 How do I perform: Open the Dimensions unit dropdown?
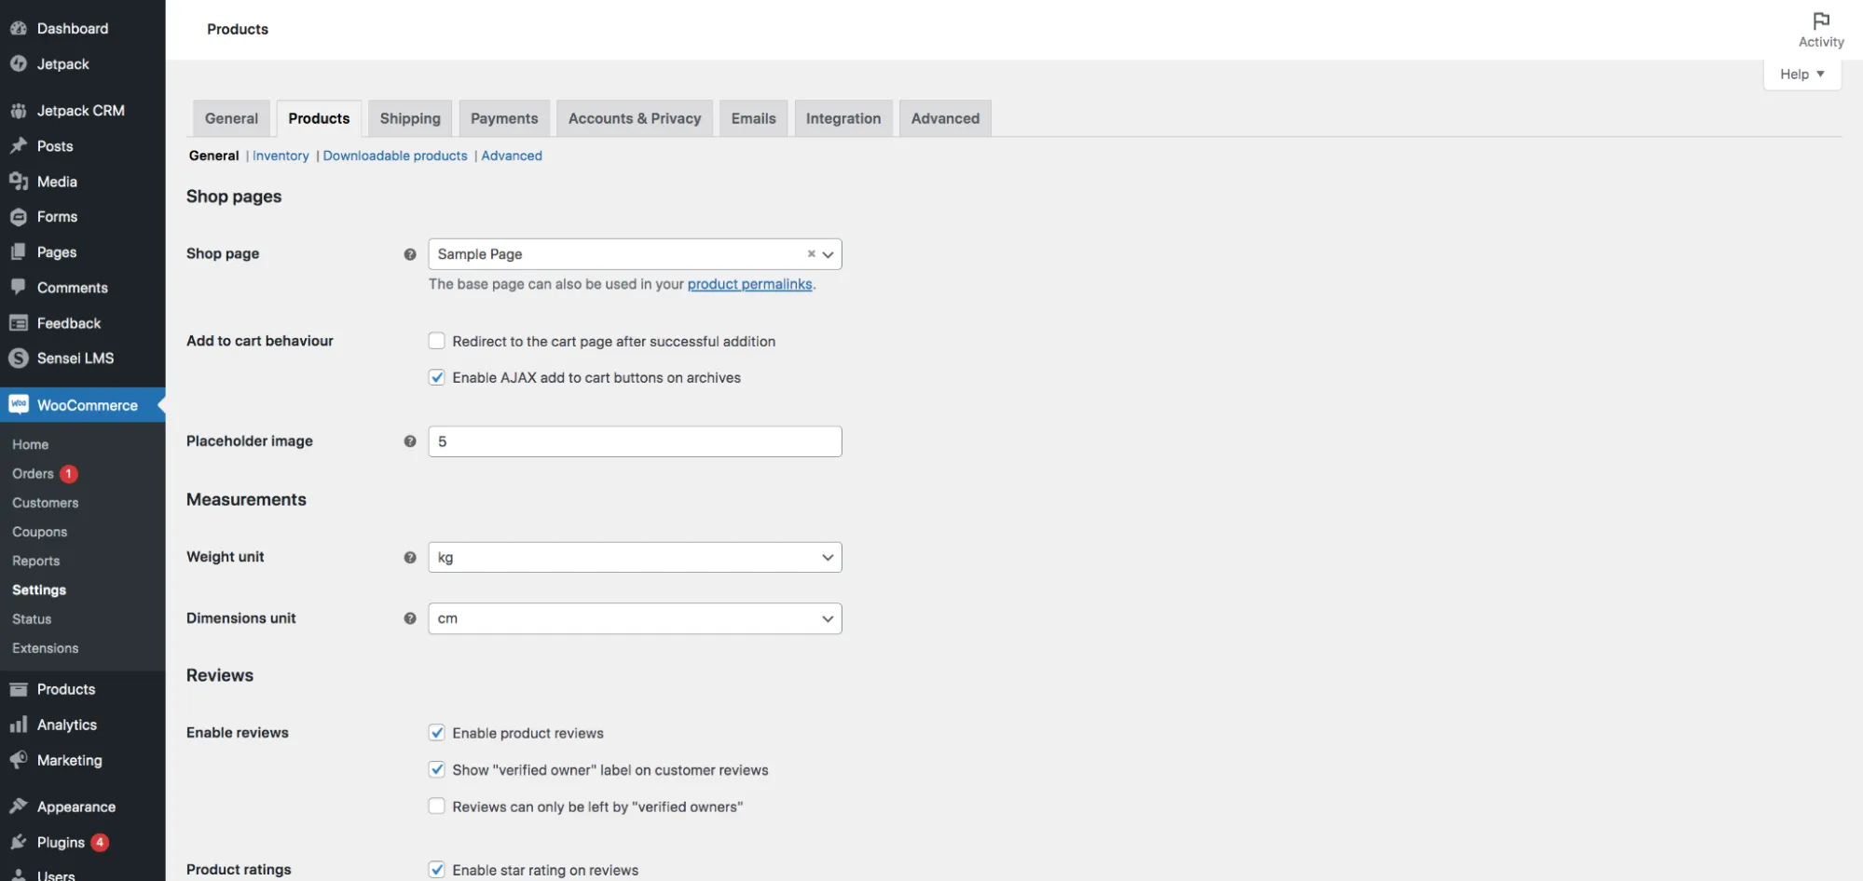tap(634, 618)
